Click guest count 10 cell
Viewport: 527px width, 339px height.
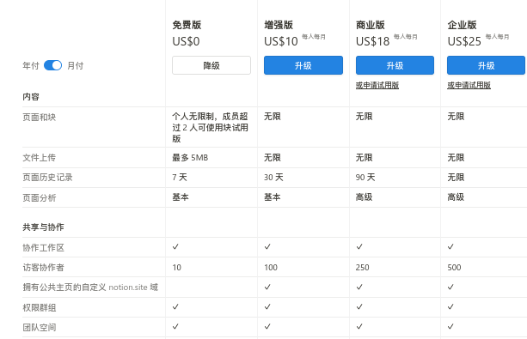(176, 268)
